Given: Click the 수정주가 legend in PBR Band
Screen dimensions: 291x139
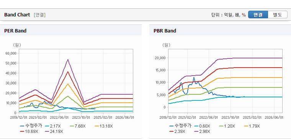Looking at the screenshot, I should click(x=180, y=126).
